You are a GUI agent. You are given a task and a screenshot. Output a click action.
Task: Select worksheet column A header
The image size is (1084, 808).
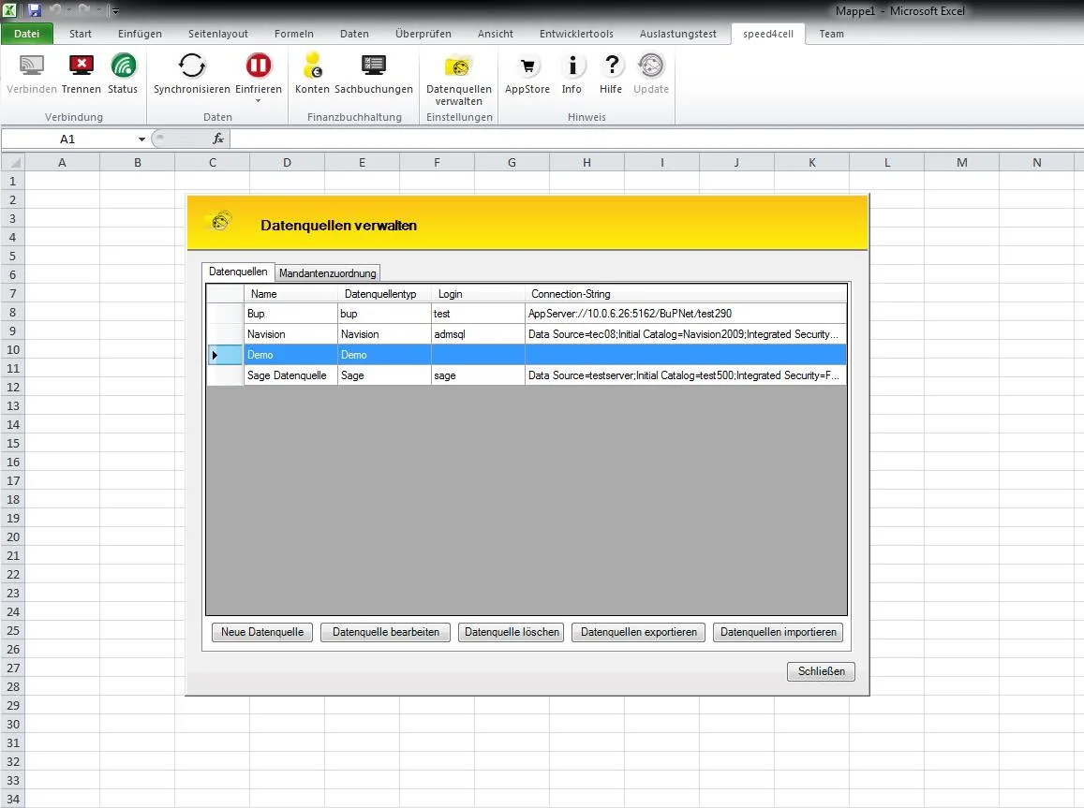click(x=62, y=162)
